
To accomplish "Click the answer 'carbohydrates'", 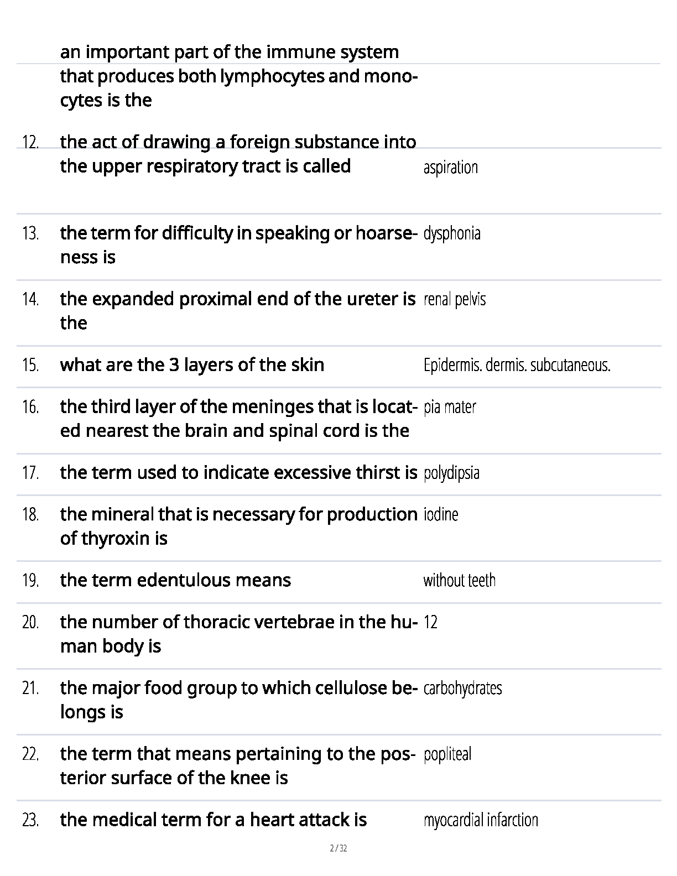I will [x=462, y=688].
